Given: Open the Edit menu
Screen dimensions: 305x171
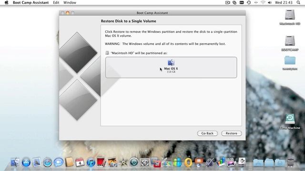Looking at the screenshot, I should (56, 2).
